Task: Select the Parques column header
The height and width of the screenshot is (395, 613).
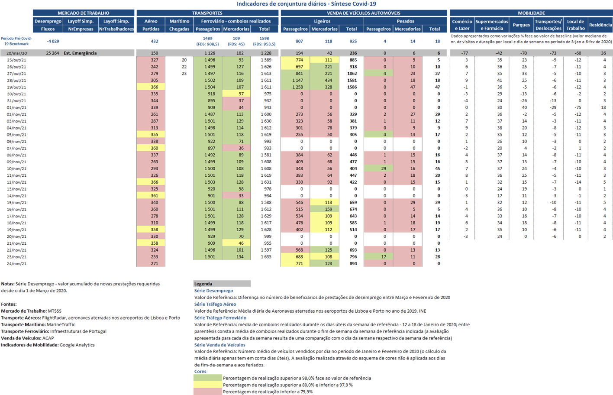Action: point(521,25)
